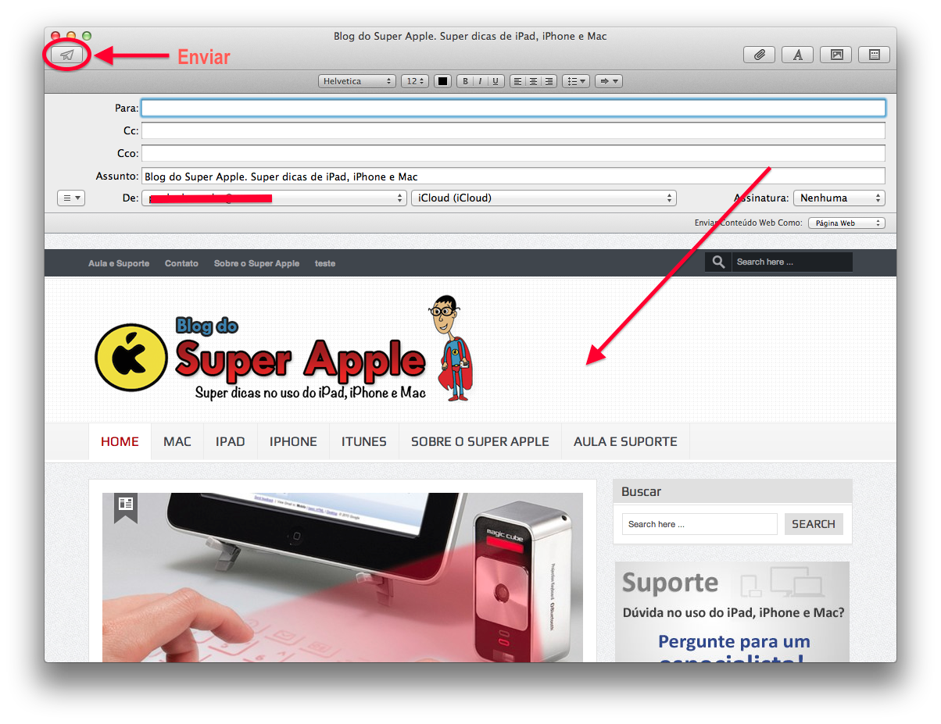Center align text
The height and width of the screenshot is (724, 941).
tap(533, 81)
